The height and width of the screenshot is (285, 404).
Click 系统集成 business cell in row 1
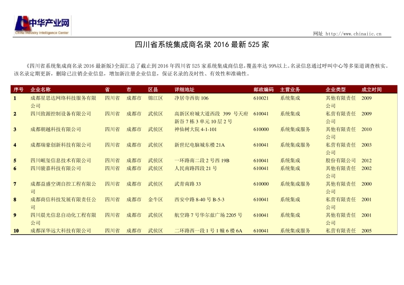[x=290, y=98]
